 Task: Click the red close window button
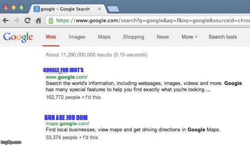tap(6, 7)
